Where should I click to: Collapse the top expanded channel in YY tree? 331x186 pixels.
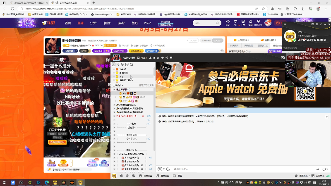(x=115, y=89)
